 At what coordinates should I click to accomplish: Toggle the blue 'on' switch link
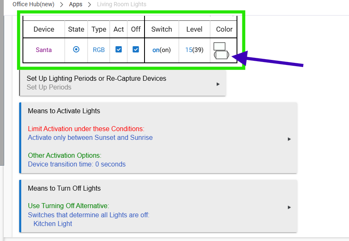point(156,50)
